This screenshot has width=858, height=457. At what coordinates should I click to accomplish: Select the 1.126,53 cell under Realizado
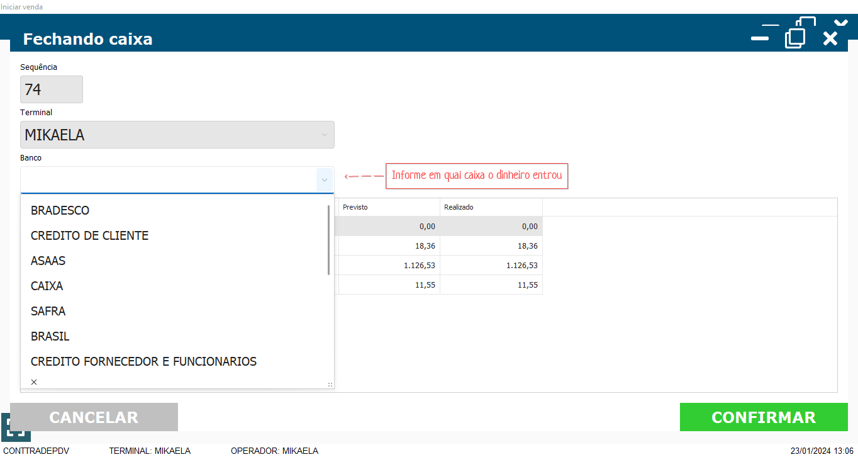[x=491, y=266]
